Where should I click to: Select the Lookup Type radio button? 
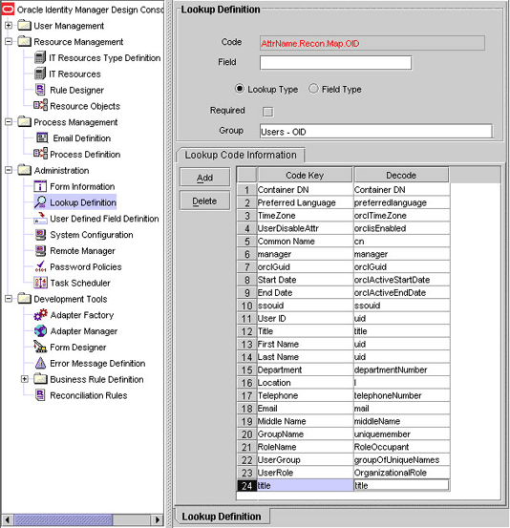tap(239, 89)
